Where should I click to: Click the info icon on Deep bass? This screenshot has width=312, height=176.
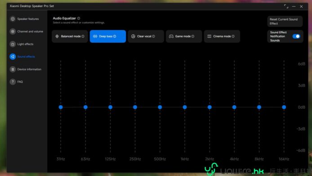pyautogui.click(x=115, y=36)
